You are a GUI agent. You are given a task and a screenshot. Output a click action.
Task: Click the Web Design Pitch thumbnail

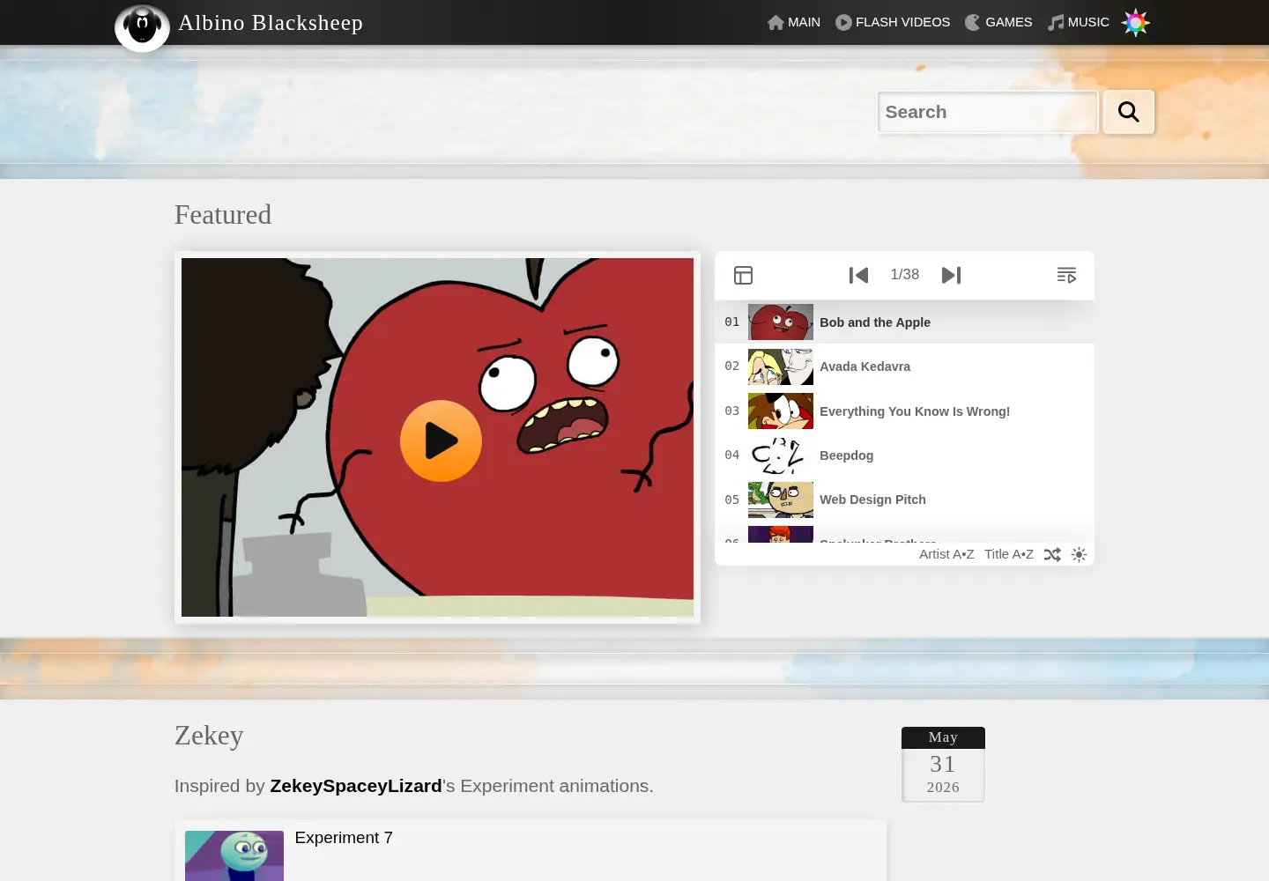click(781, 500)
